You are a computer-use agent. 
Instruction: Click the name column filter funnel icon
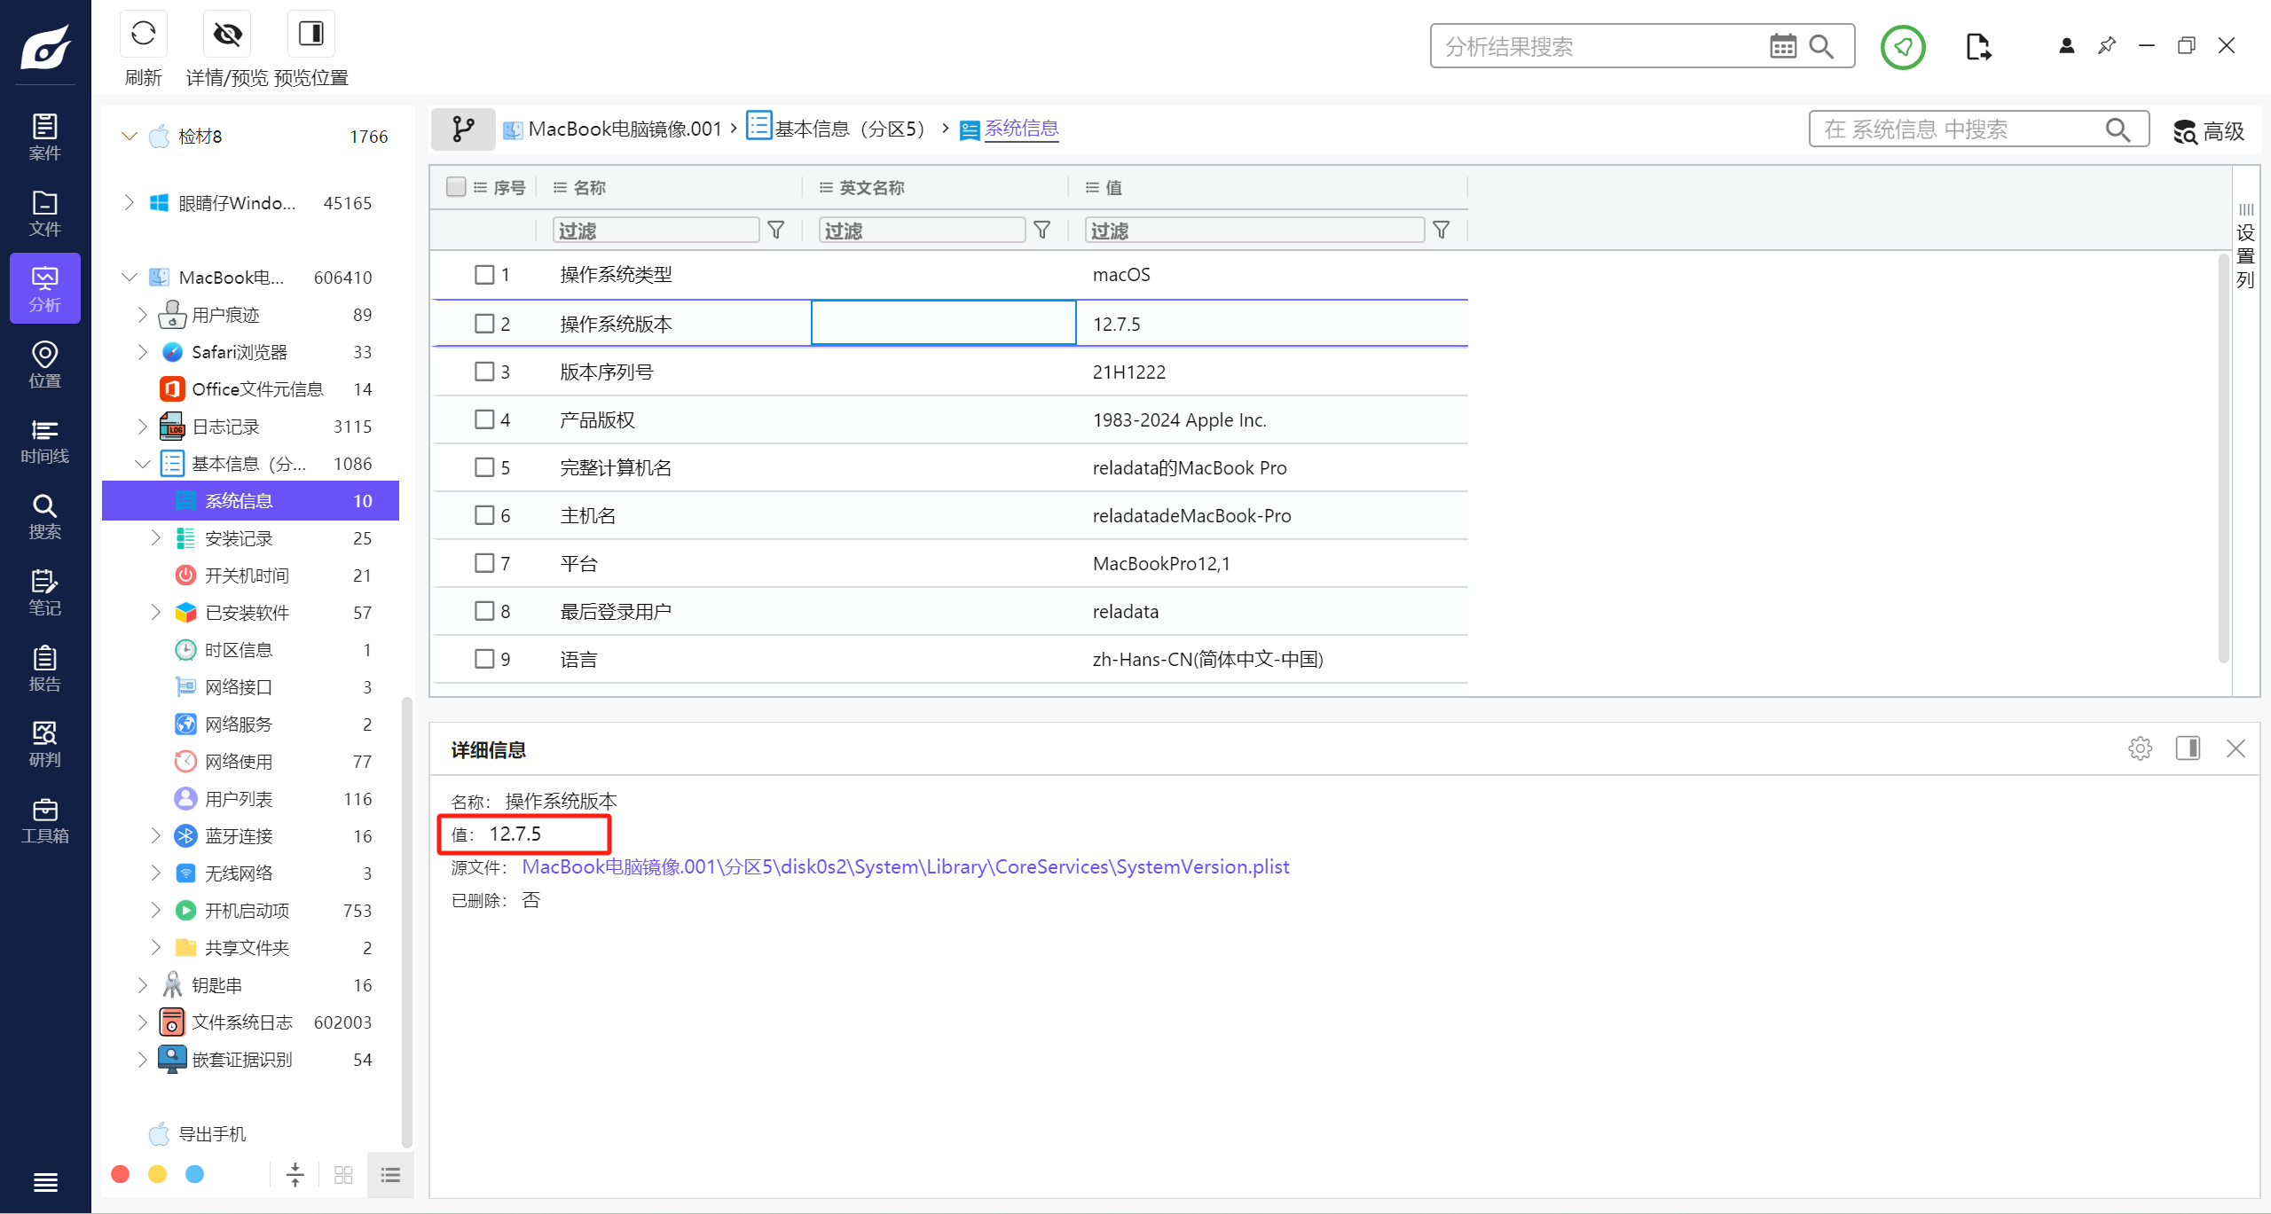(776, 231)
